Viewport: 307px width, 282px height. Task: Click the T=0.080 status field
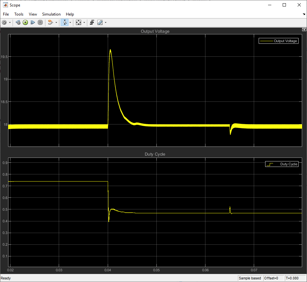[x=295, y=278]
